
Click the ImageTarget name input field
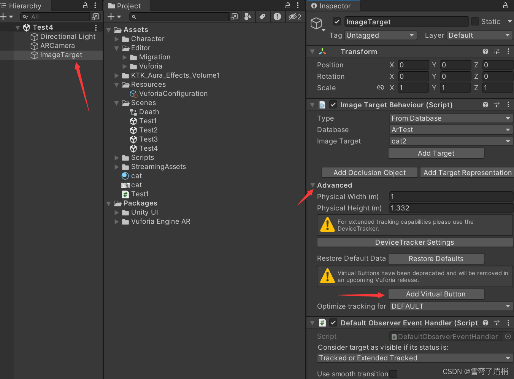406,22
